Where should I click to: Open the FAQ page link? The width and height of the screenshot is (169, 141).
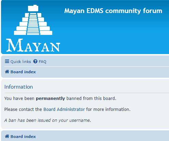[40, 62]
